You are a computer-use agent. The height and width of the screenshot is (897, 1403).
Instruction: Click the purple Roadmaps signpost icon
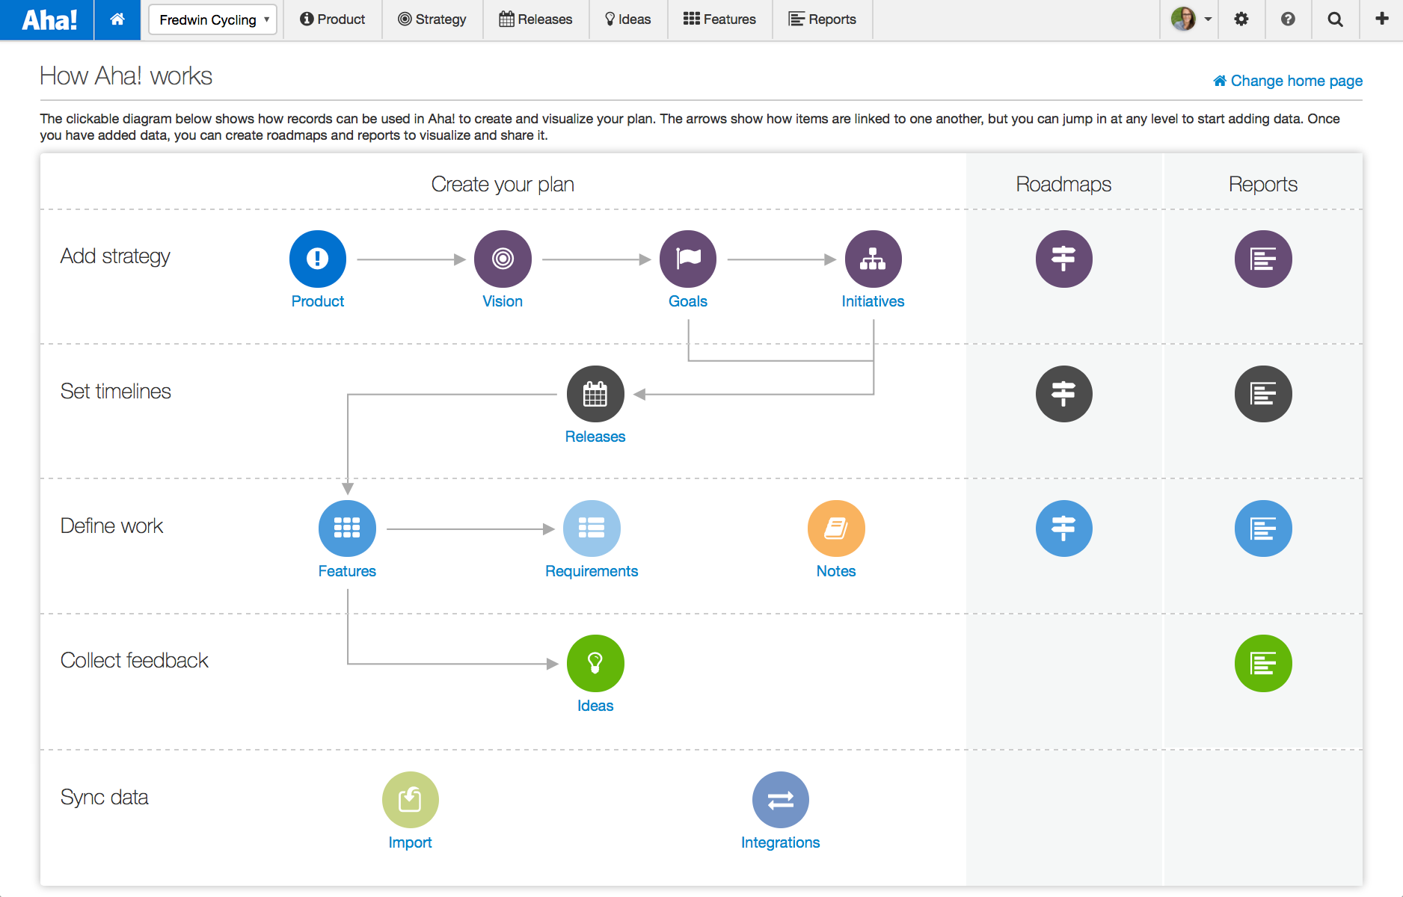point(1063,259)
